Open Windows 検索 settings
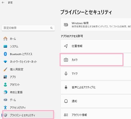Screen dimensions: 131x119 (x=96, y=25)
